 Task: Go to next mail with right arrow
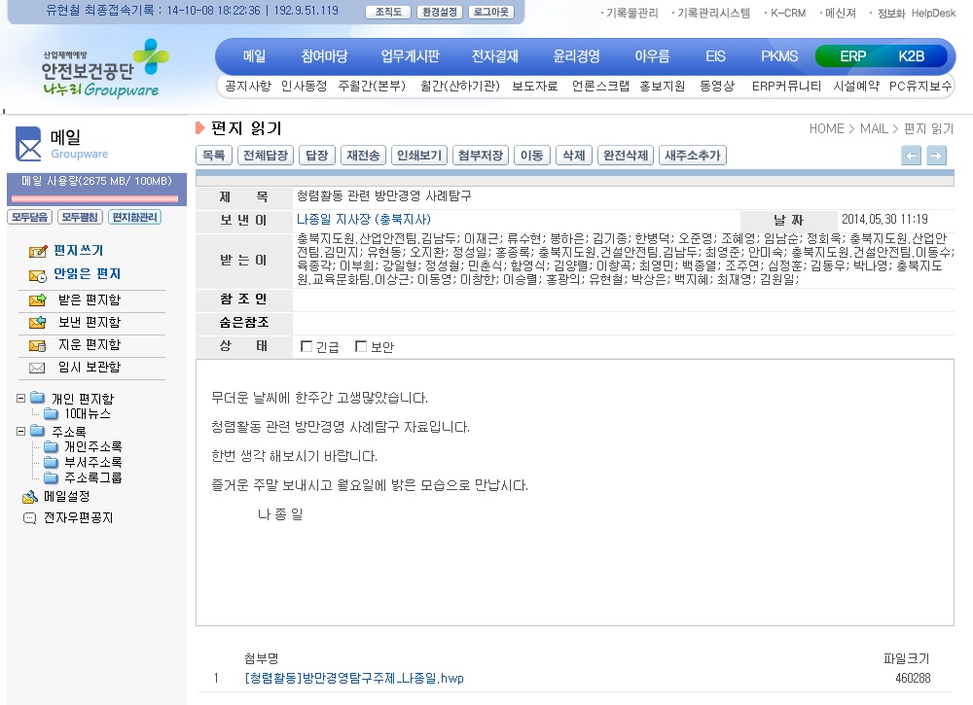(936, 155)
